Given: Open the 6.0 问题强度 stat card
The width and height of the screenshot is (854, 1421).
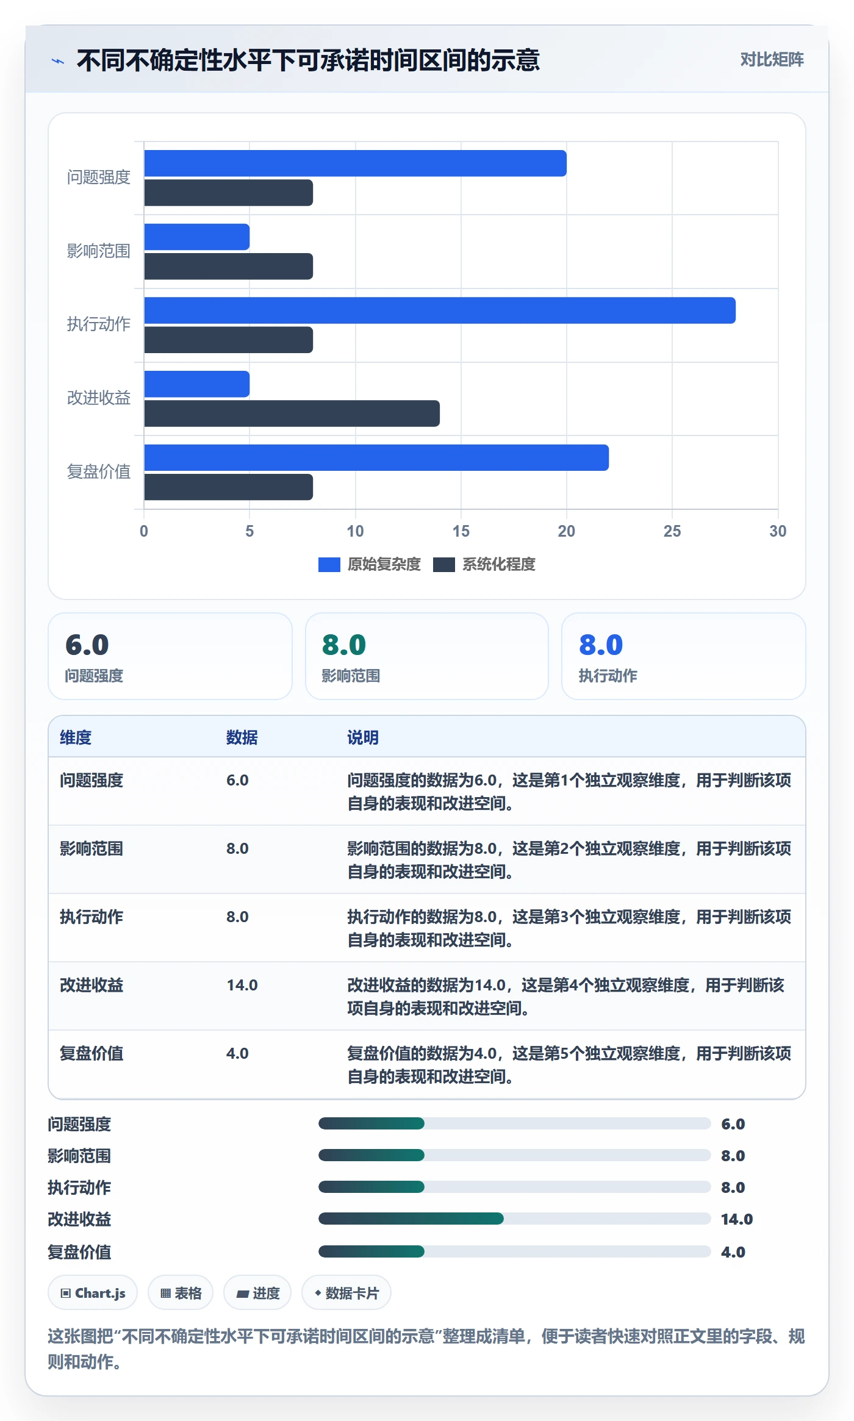Looking at the screenshot, I should click(x=170, y=656).
